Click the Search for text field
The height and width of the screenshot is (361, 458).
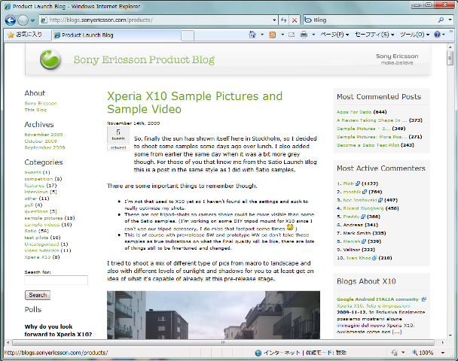56,281
